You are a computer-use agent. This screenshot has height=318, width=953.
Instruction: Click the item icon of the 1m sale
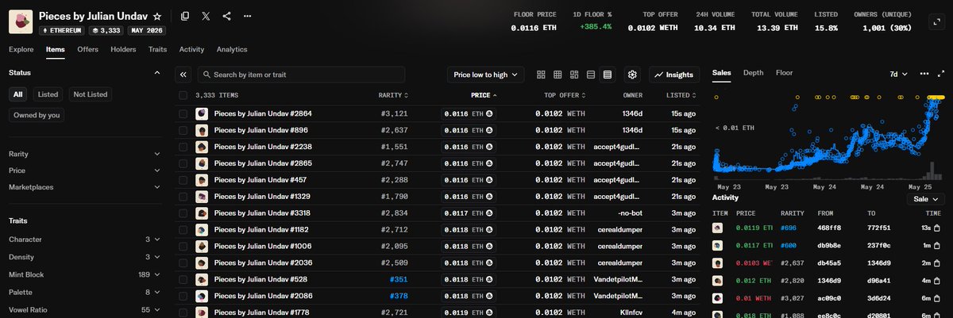coord(718,246)
